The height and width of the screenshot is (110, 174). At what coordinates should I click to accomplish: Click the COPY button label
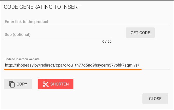click(22, 84)
